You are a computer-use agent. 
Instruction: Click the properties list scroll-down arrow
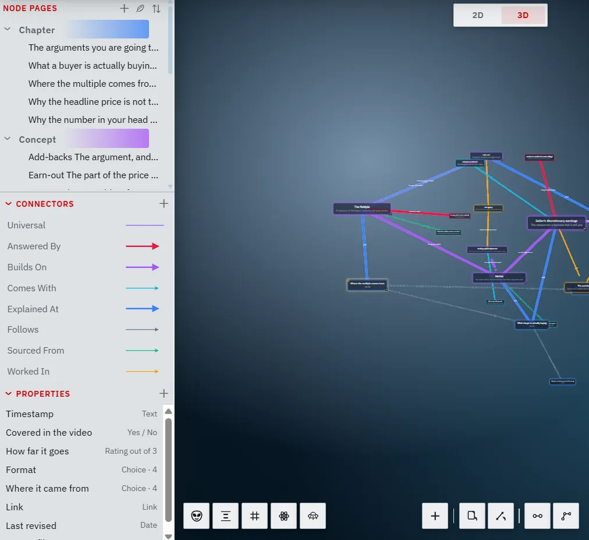168,537
